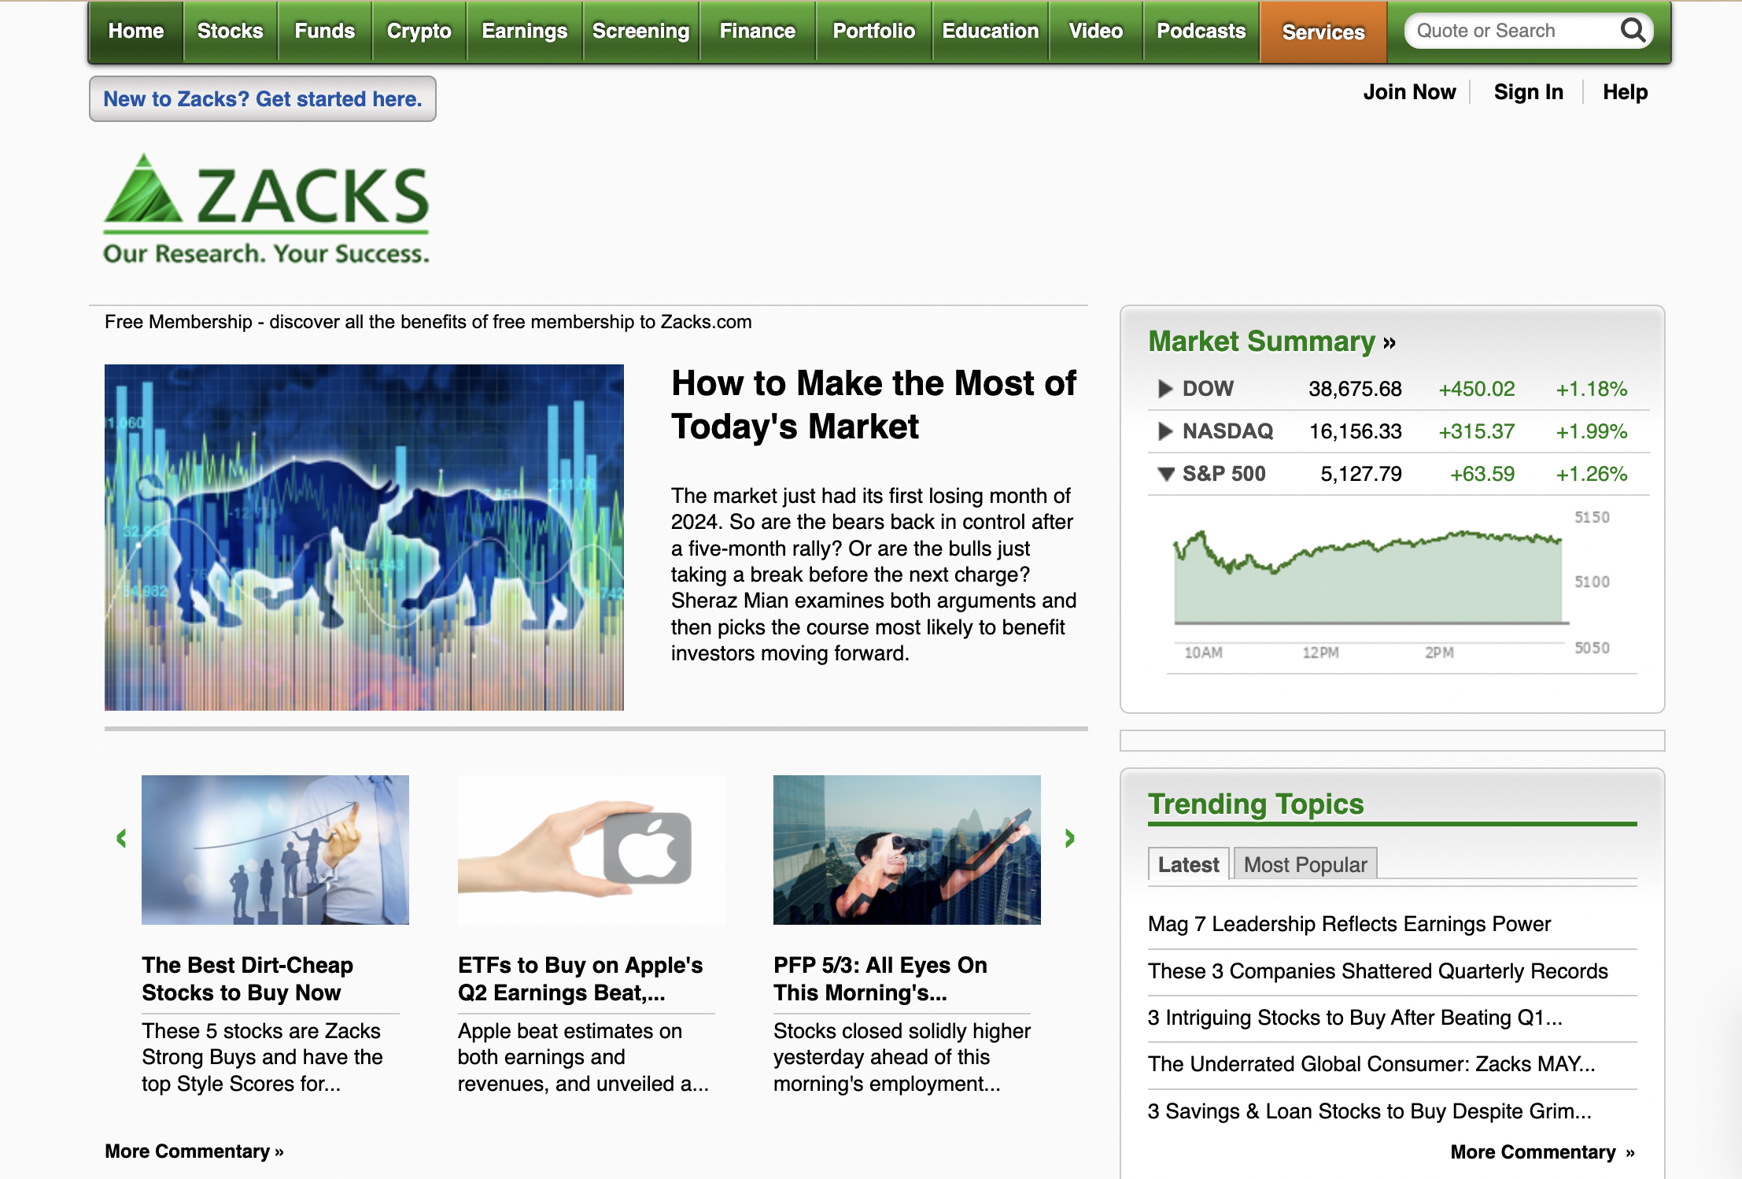Viewport: 1742px width, 1179px height.
Task: Click the NASDAQ percent +1.99%
Action: [1592, 431]
